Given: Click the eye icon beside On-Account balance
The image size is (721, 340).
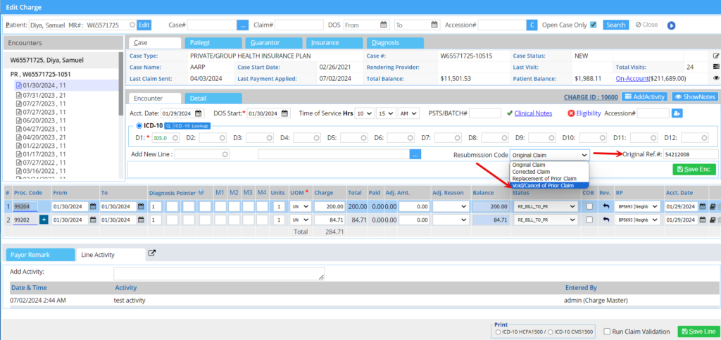Looking at the screenshot, I should coord(716,79).
